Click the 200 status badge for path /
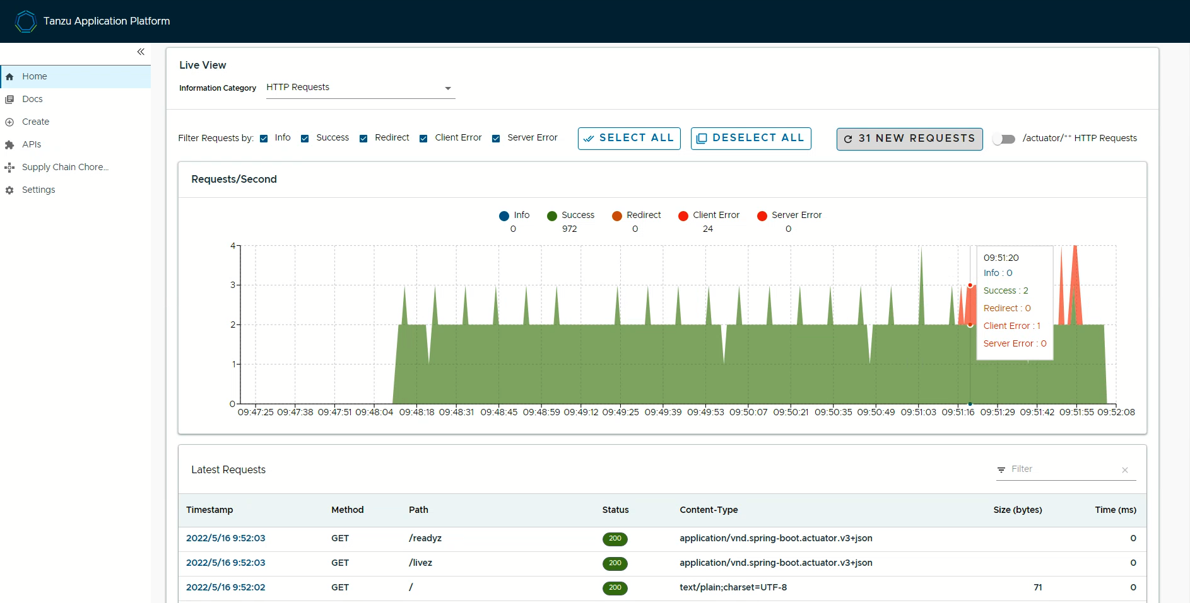 click(615, 588)
